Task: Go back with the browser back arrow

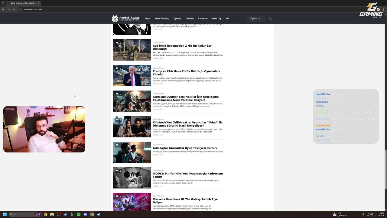Action: 3,9
